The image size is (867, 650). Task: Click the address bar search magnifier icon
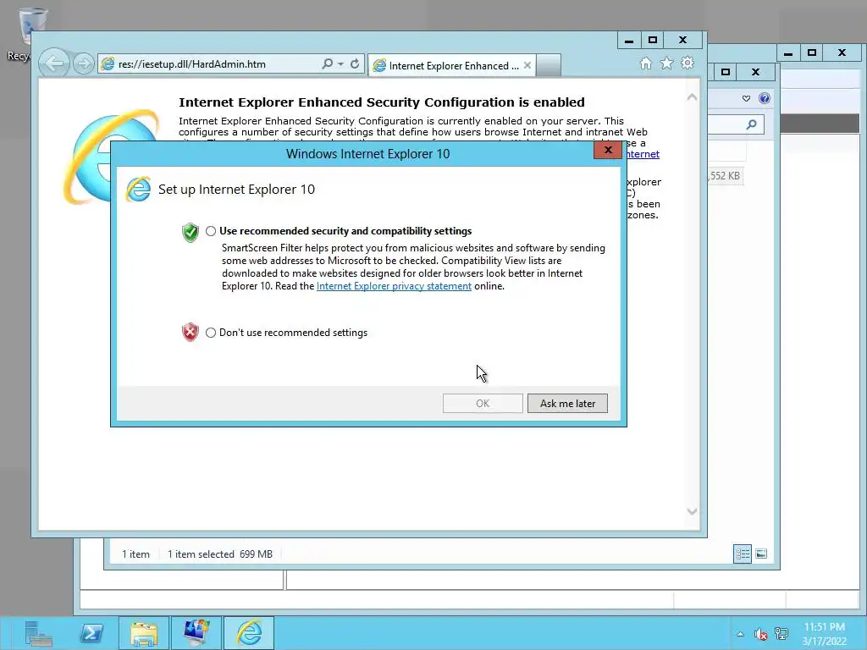coord(327,64)
